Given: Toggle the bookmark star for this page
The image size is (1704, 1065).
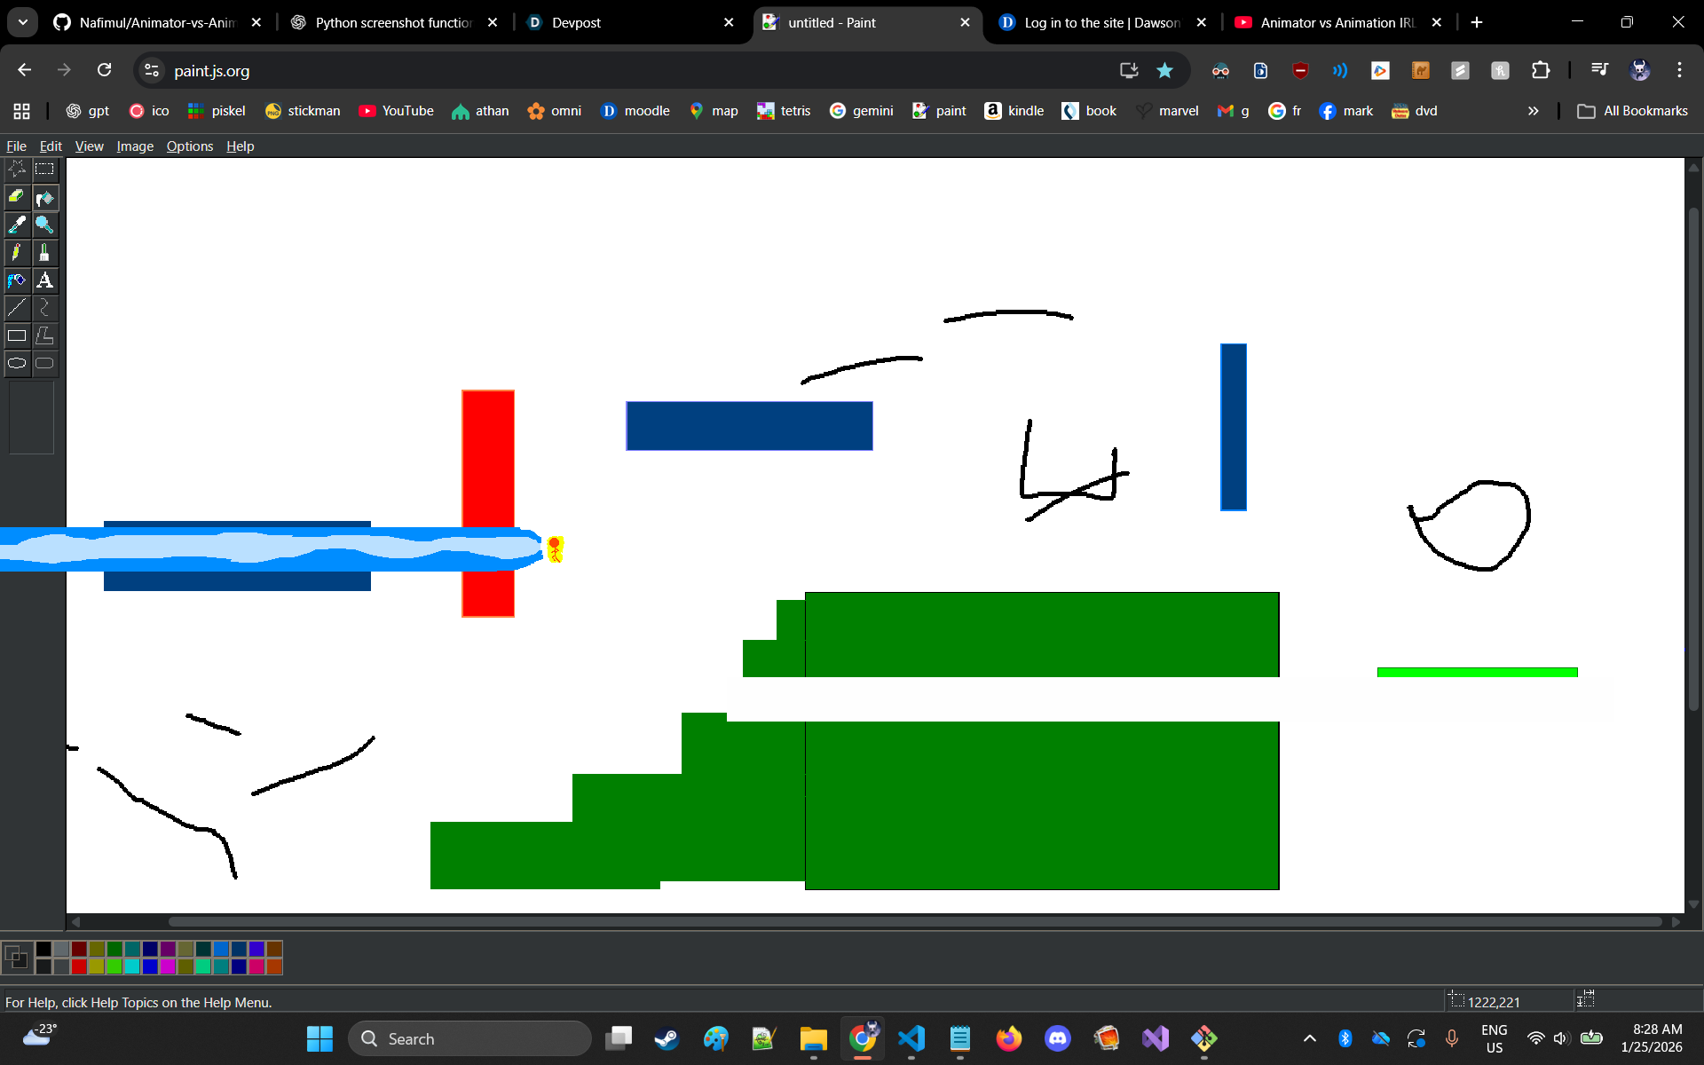Looking at the screenshot, I should [1164, 70].
